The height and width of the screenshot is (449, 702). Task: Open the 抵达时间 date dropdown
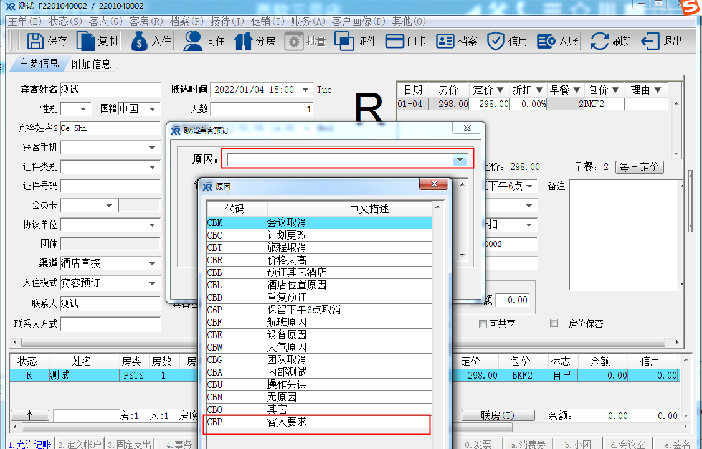[305, 90]
